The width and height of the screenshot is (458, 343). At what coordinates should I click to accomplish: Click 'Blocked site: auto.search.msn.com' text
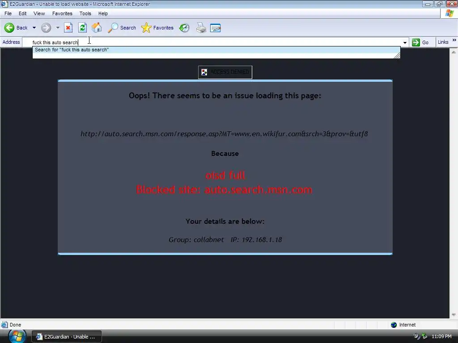click(224, 189)
